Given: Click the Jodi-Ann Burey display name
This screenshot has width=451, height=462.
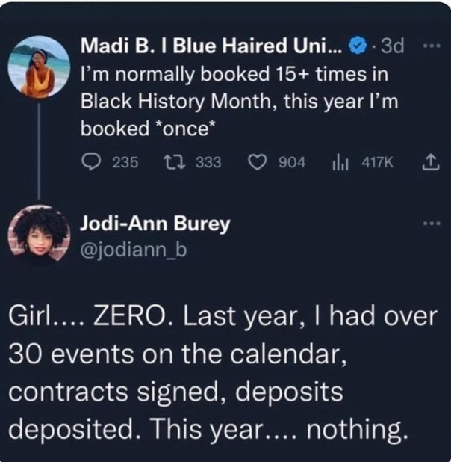Looking at the screenshot, I should pyautogui.click(x=155, y=224).
